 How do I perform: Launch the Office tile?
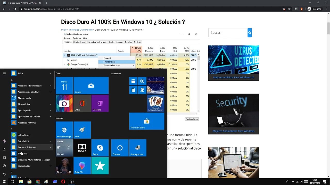[x=82, y=103]
